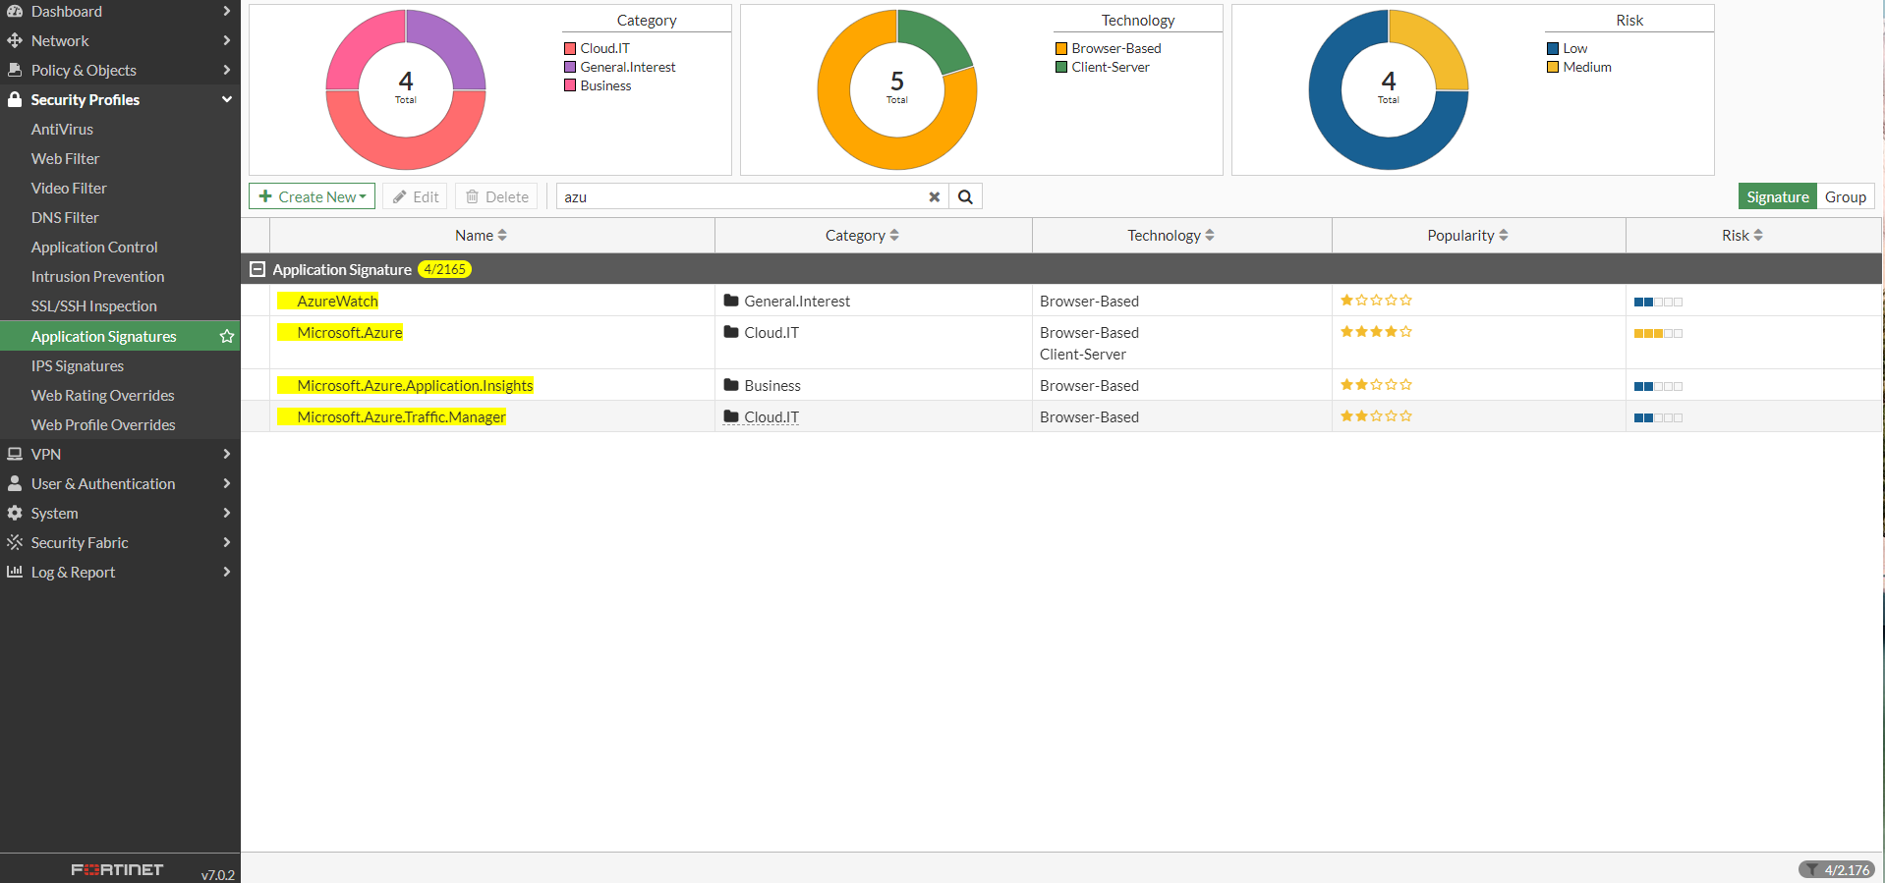This screenshot has height=883, width=1885.
Task: Click the System gear icon
Action: [x=15, y=514]
